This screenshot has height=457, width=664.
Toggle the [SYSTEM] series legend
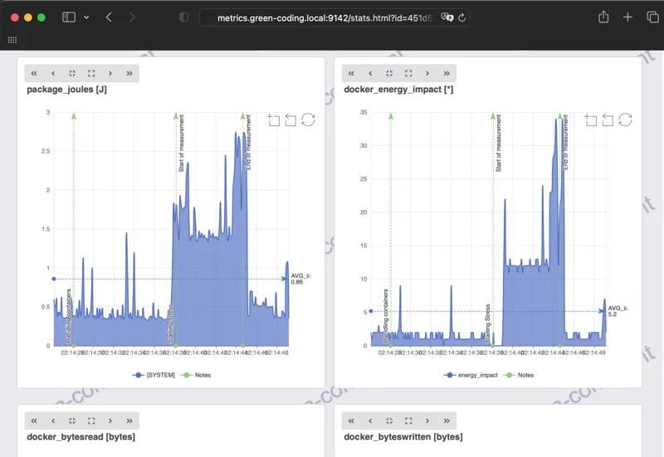pyautogui.click(x=154, y=375)
